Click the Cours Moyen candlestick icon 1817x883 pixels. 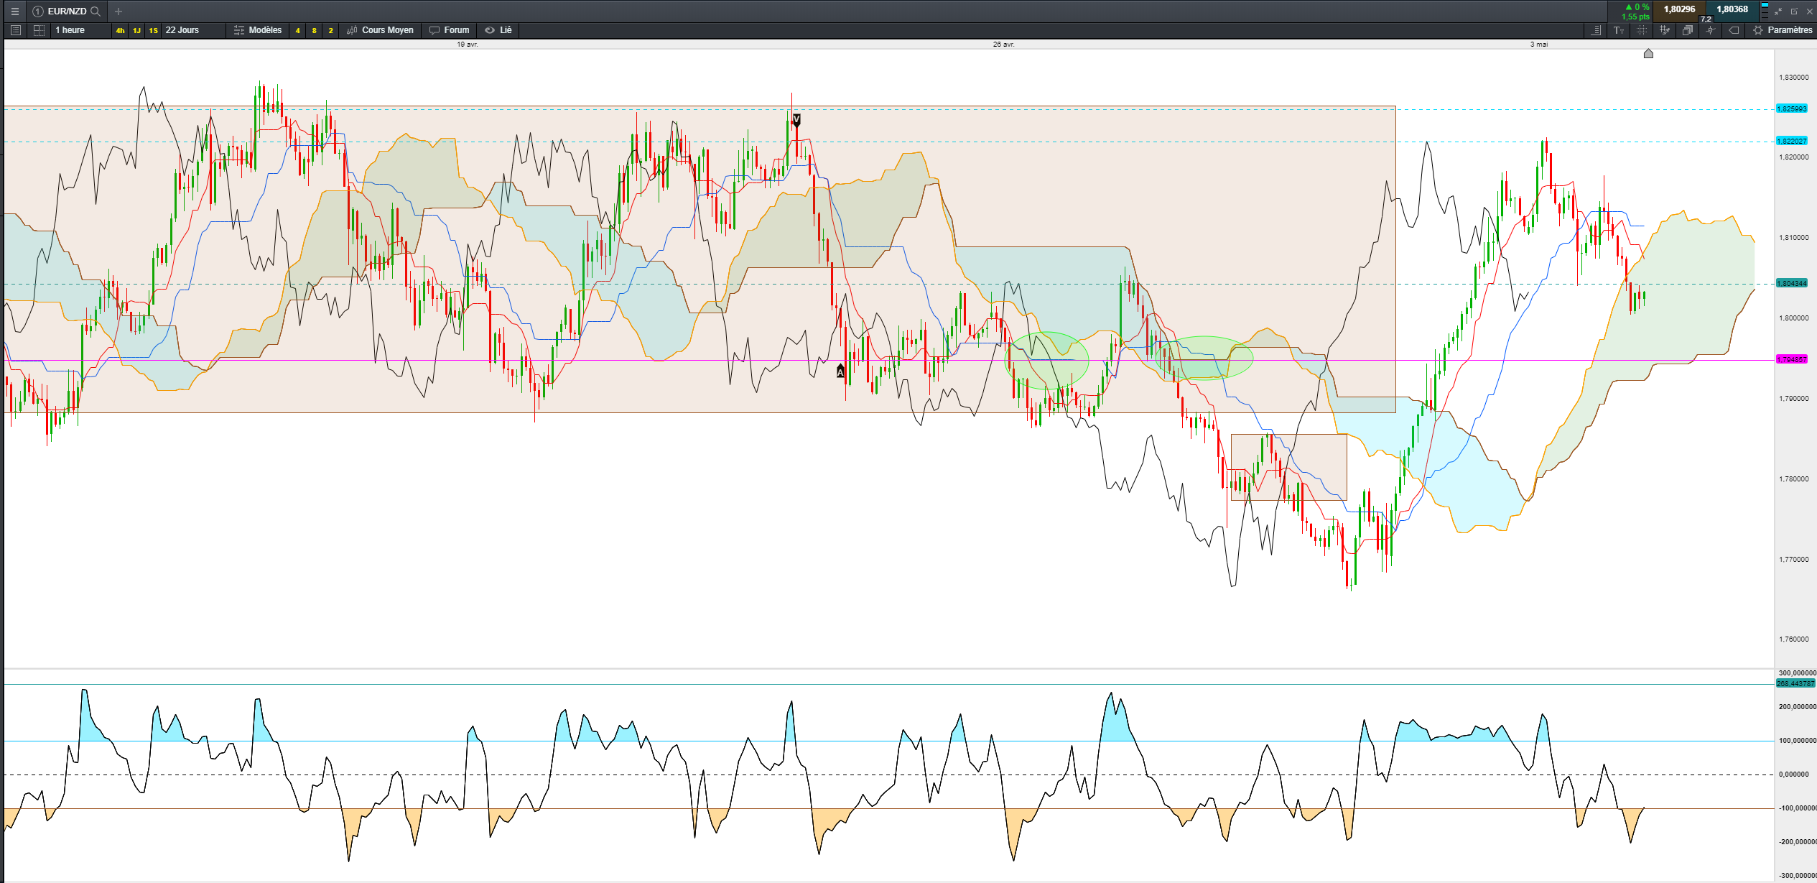[352, 30]
